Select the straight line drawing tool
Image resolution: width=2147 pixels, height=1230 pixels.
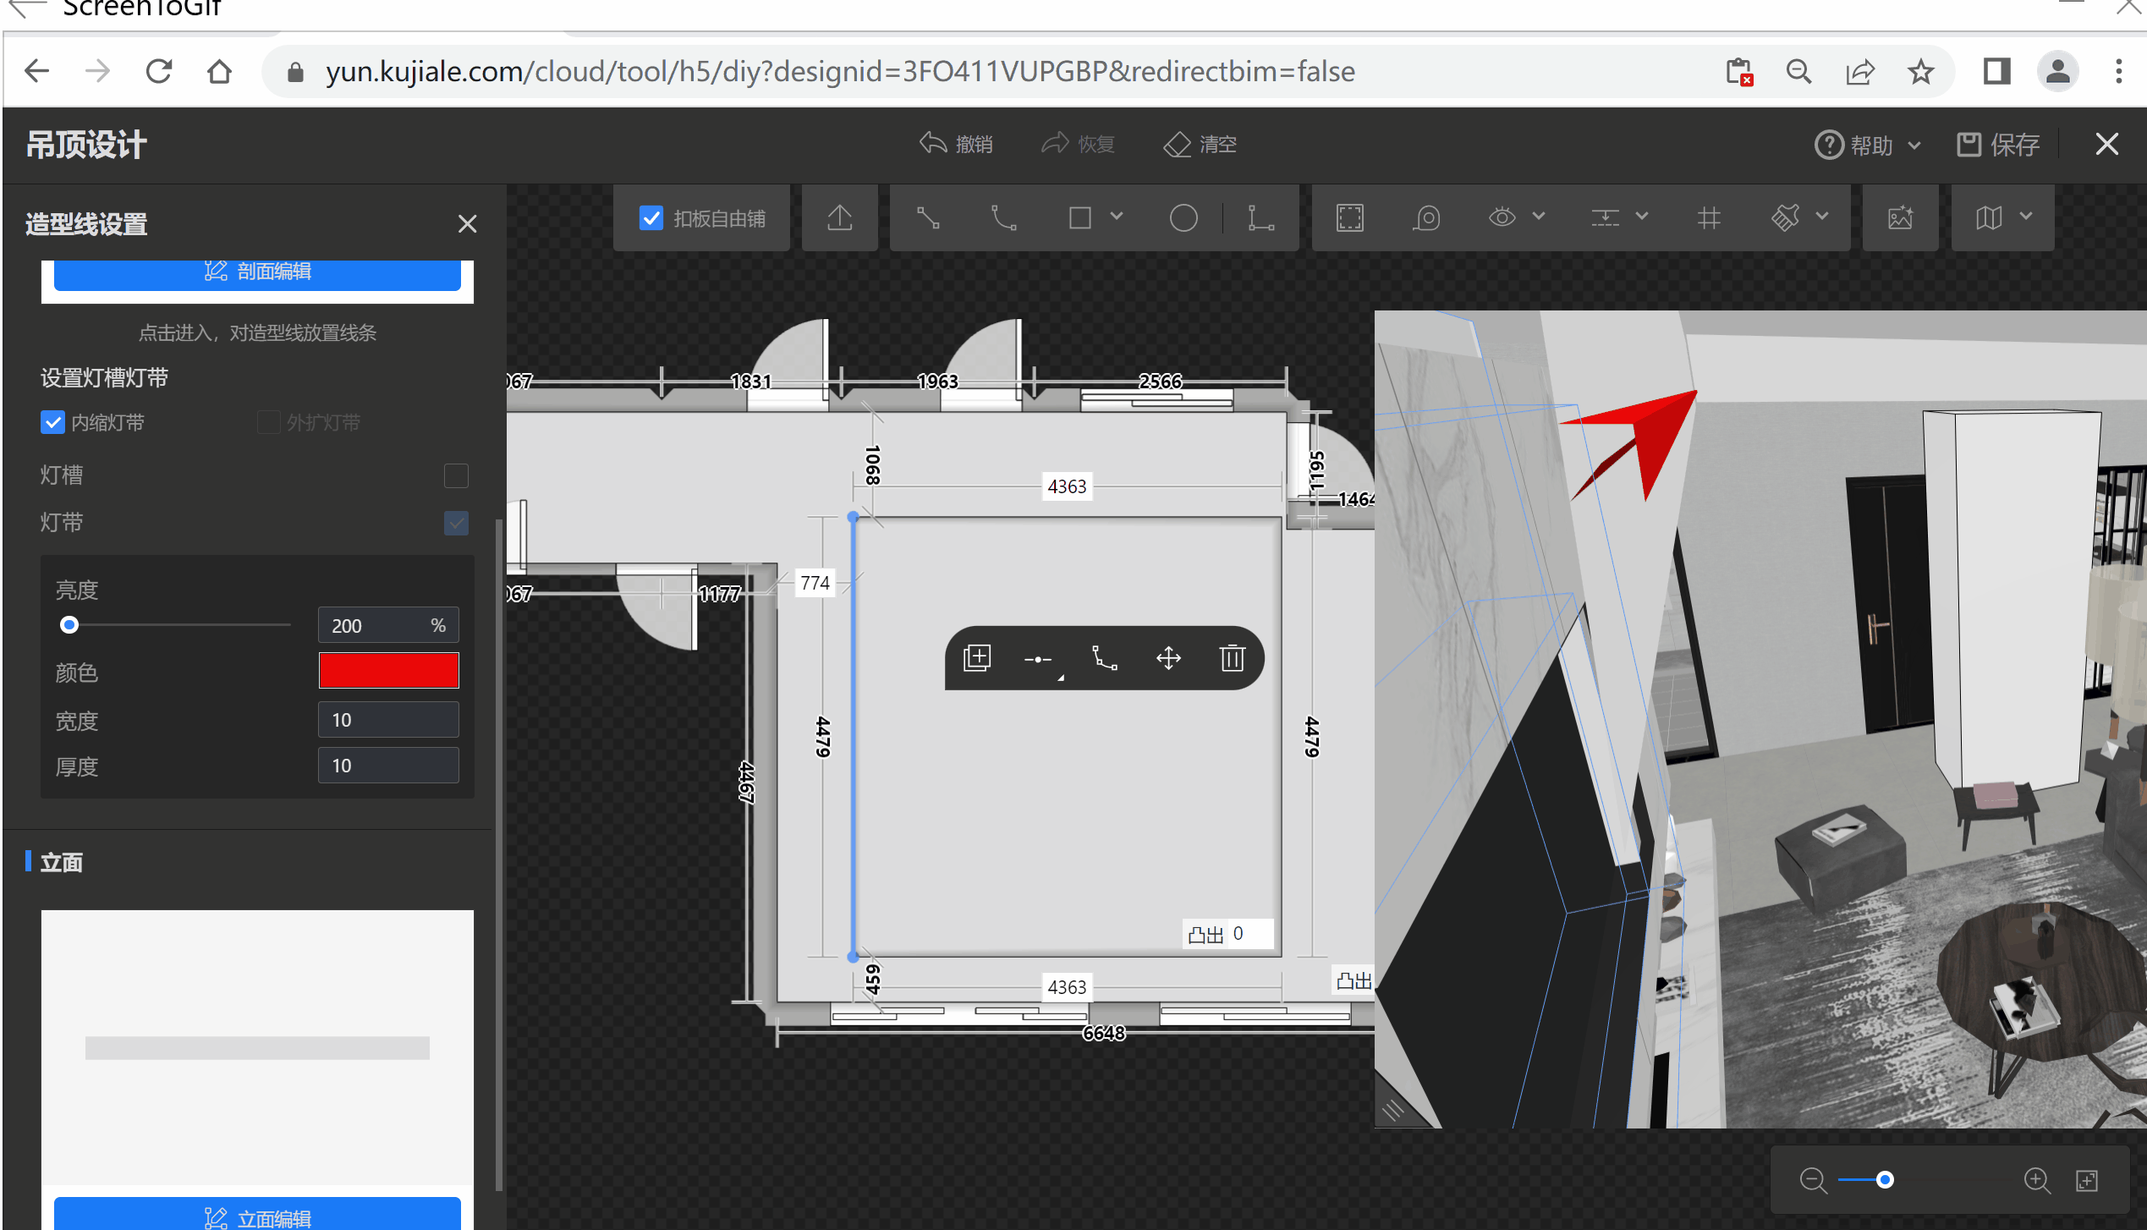coord(928,218)
